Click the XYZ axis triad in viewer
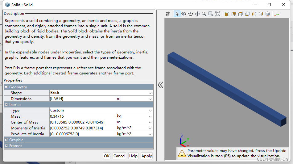 (184, 141)
